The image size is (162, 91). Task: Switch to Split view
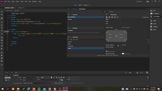pos(80,5)
